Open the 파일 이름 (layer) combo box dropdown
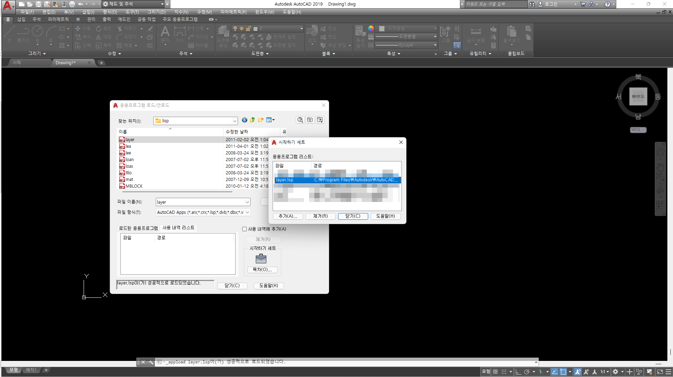This screenshot has width=673, height=377. click(247, 202)
